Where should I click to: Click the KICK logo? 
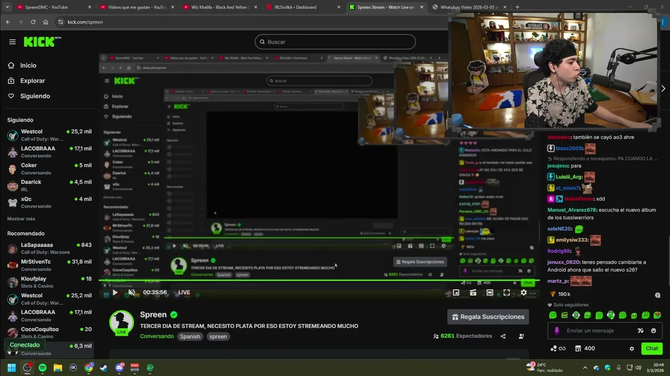pos(42,42)
